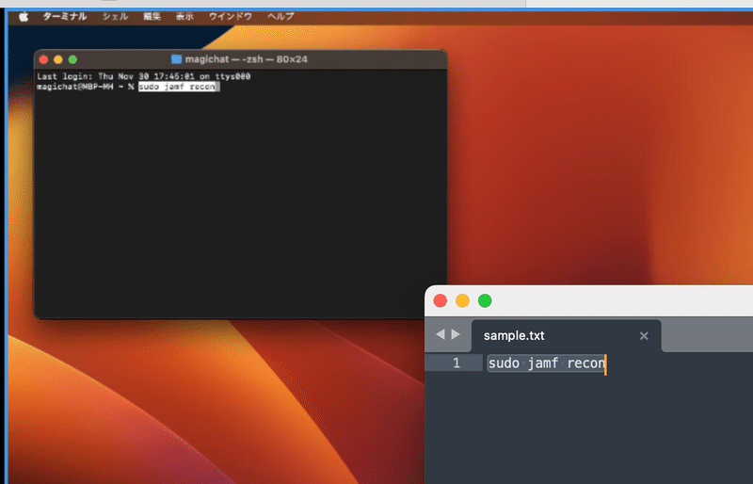753x484 pixels.
Task: Click the sudo jamf recon text in the sample.txt editor
Action: pyautogui.click(x=547, y=363)
